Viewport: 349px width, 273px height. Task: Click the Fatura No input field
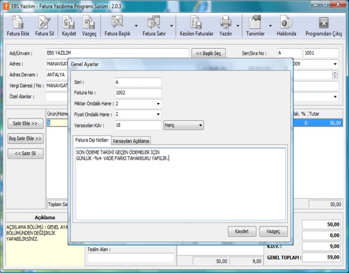138,93
